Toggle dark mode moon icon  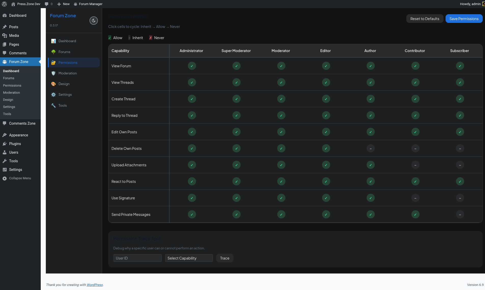click(x=94, y=21)
